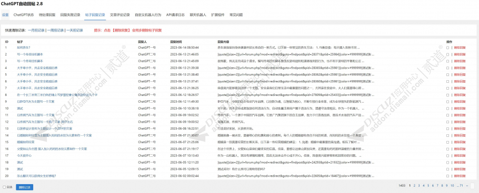Click the blue 删除记录 button

[24, 187]
